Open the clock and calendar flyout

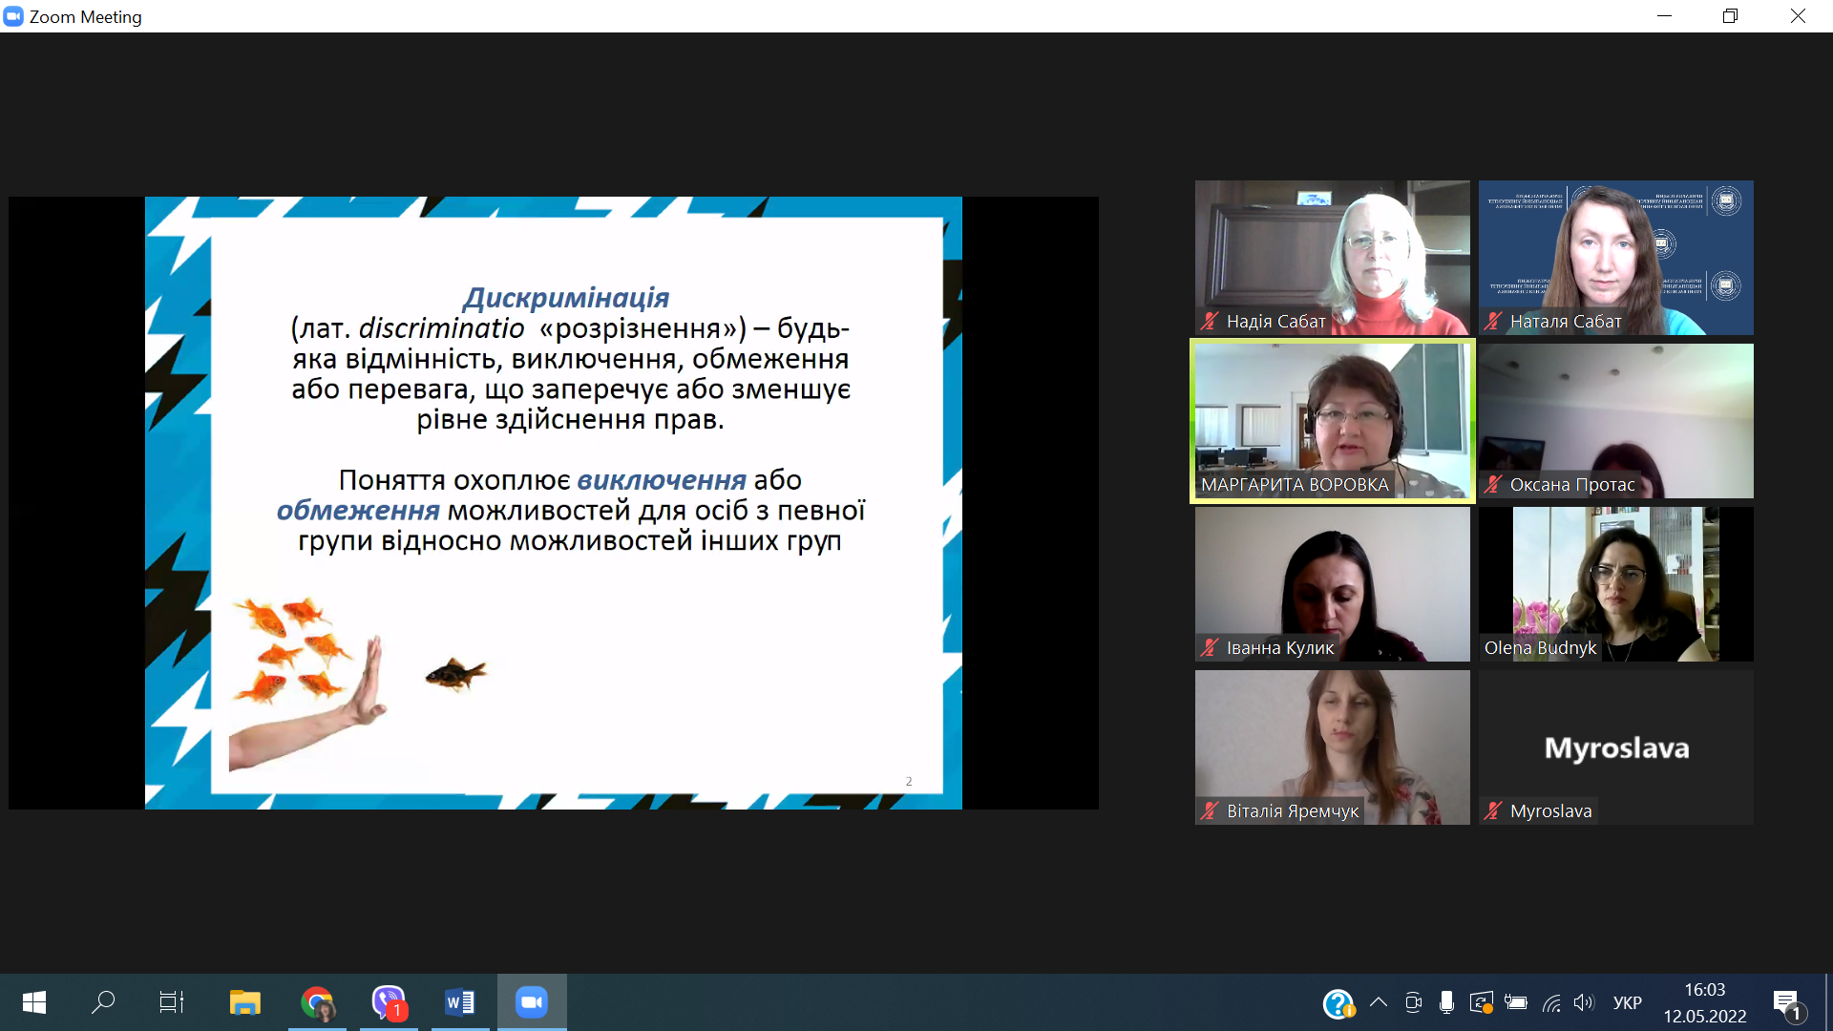point(1704,1002)
